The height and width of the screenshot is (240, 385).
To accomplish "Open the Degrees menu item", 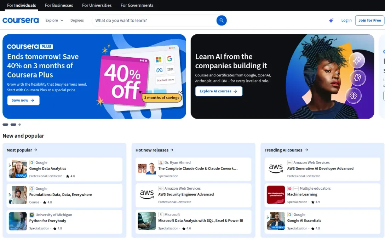I will click(x=77, y=21).
